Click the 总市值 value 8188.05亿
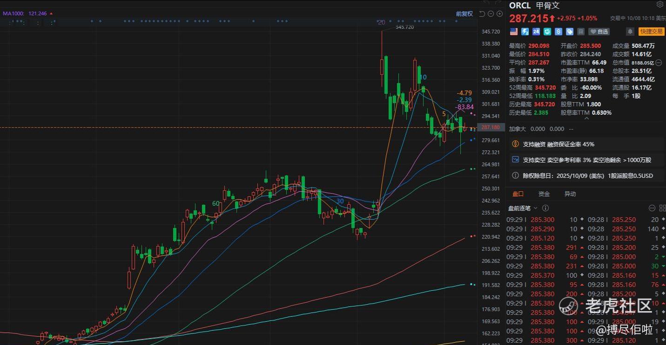The height and width of the screenshot is (345, 666). [643, 63]
